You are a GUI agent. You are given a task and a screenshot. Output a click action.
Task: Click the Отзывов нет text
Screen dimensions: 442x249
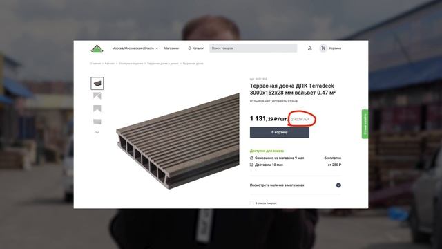[x=260, y=101]
